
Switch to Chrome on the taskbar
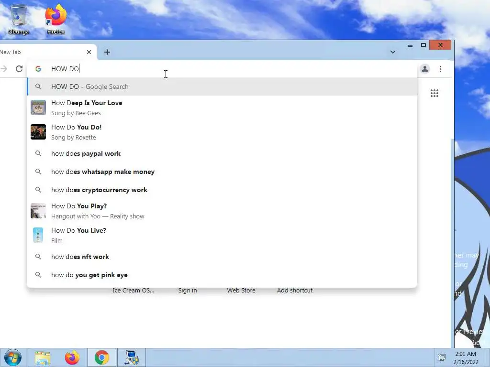102,357
